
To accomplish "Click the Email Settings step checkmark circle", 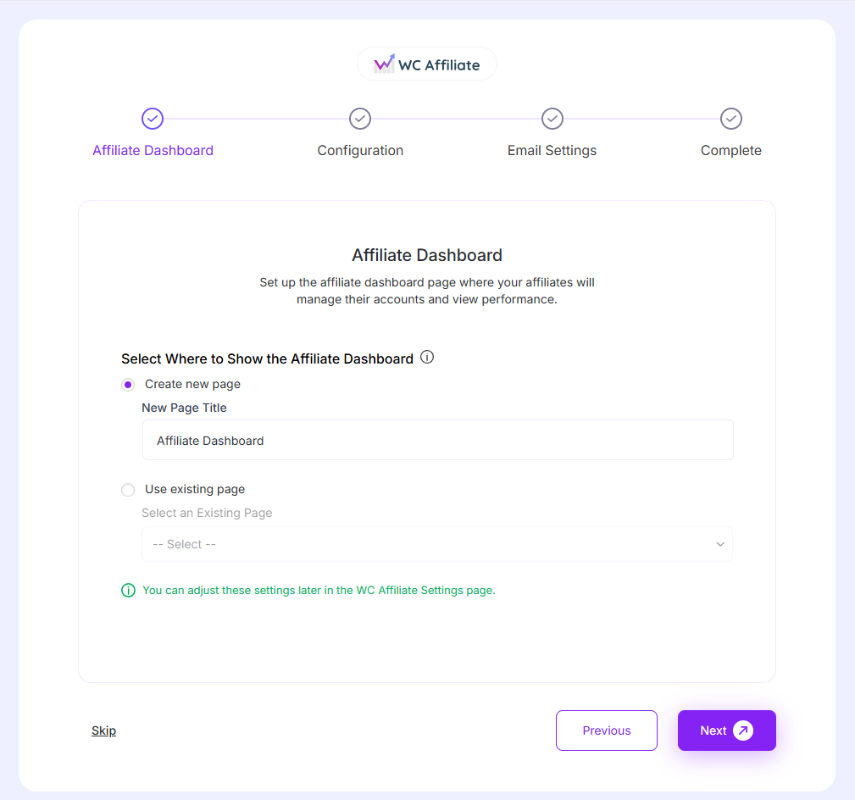I will click(x=552, y=119).
